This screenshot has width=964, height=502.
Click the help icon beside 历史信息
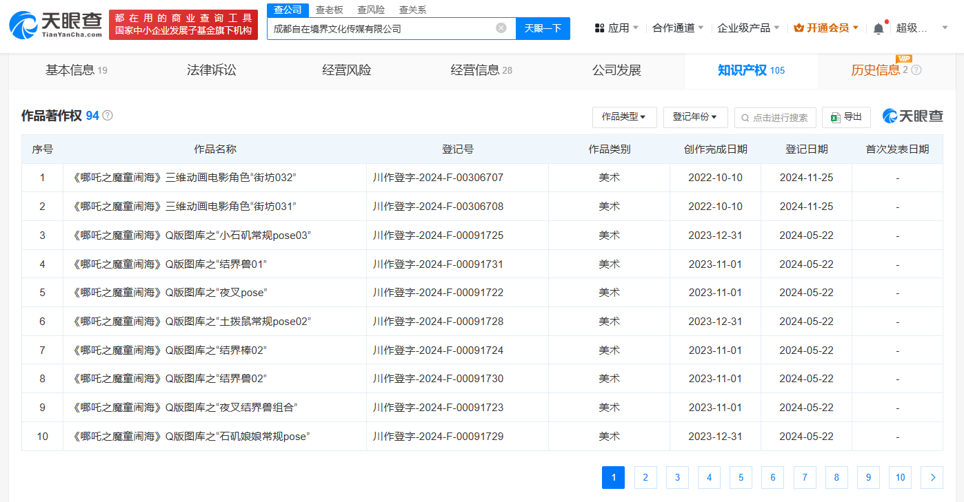tap(916, 70)
